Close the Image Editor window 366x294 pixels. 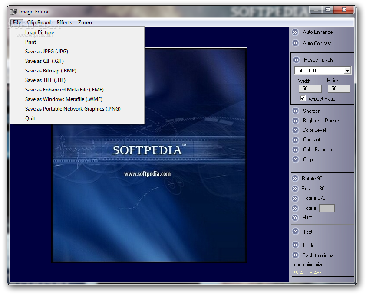[344, 10]
